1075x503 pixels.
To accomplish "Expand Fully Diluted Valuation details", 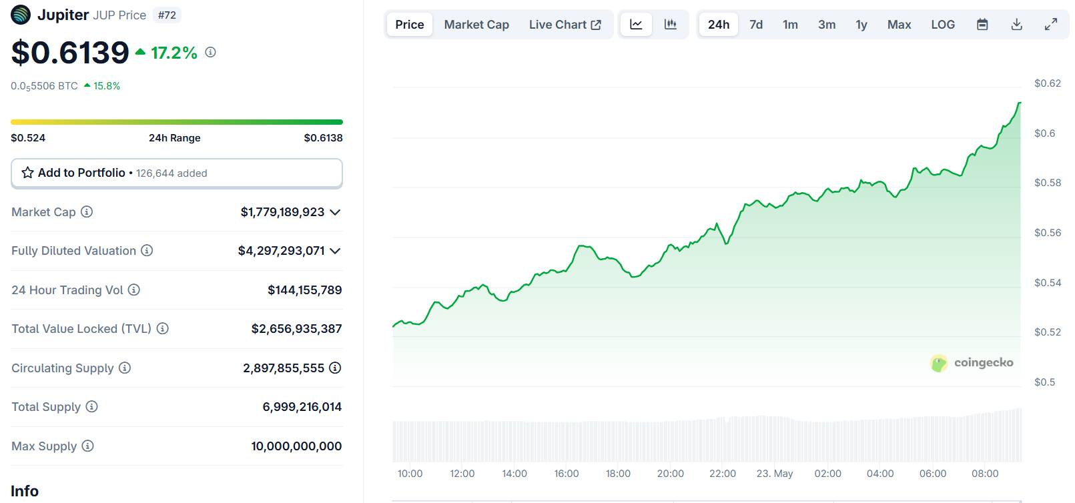I will pyautogui.click(x=335, y=251).
